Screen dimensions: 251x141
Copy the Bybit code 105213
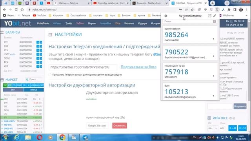coord(176,92)
